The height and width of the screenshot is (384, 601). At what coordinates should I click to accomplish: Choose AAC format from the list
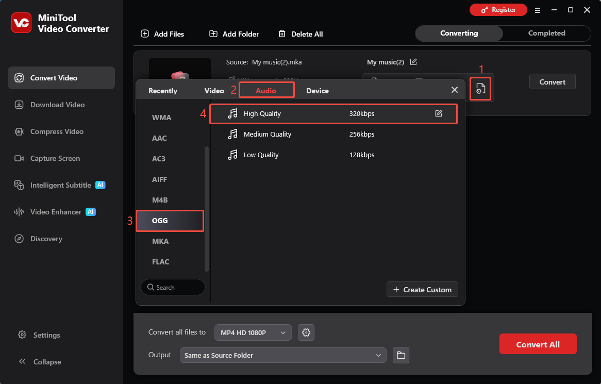pos(170,138)
